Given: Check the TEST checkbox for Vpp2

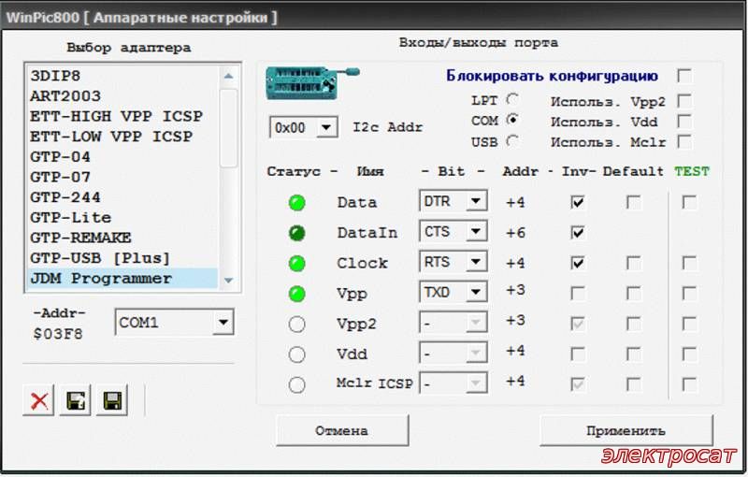Looking at the screenshot, I should point(689,324).
